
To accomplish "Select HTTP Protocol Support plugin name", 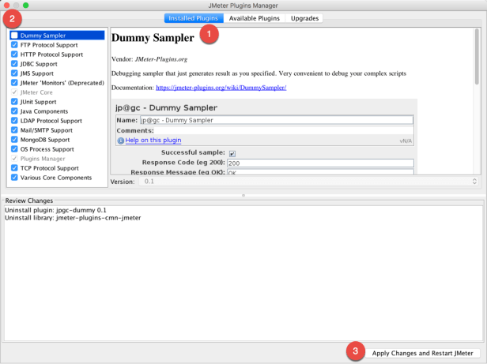I will pyautogui.click(x=51, y=54).
